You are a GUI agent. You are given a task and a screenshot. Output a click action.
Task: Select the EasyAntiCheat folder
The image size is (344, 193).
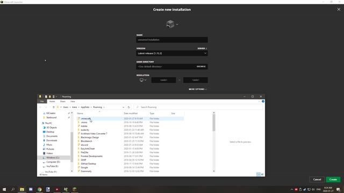[88, 149]
